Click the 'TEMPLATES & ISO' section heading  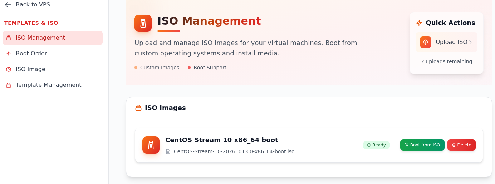click(x=31, y=23)
